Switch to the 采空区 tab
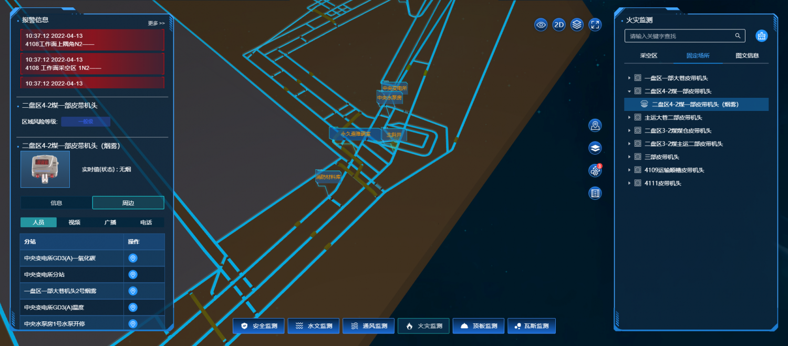This screenshot has width=788, height=346. point(648,56)
